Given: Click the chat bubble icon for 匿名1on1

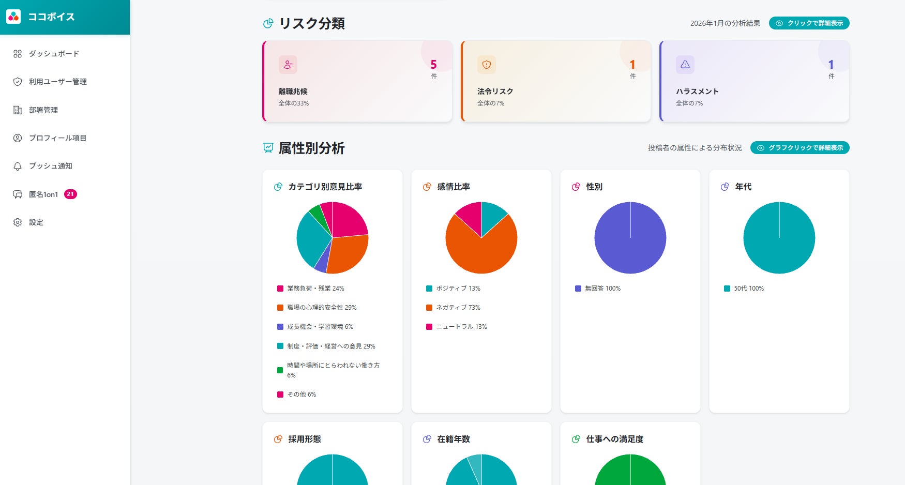Looking at the screenshot, I should pos(18,194).
